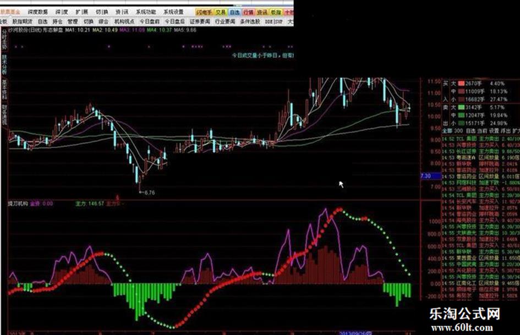
Task: Click the red 行情 button
Action: point(248,13)
